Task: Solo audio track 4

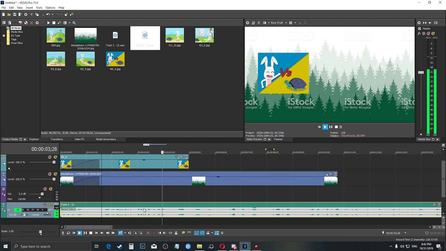Action: [51, 189]
